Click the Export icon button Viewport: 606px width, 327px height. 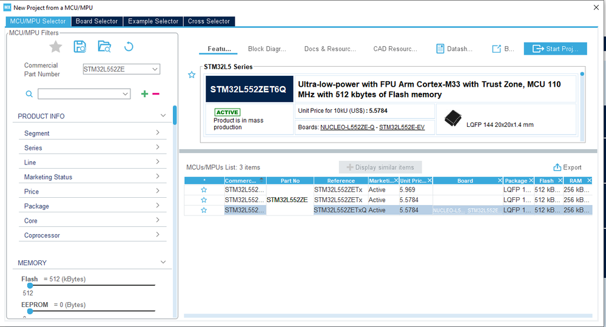click(557, 167)
